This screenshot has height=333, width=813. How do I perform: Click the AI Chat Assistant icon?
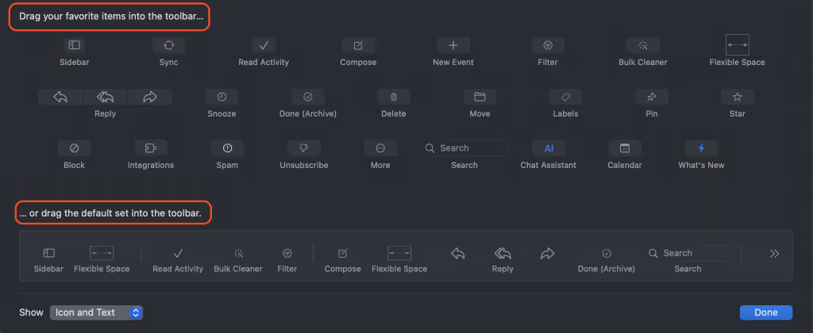pos(549,148)
